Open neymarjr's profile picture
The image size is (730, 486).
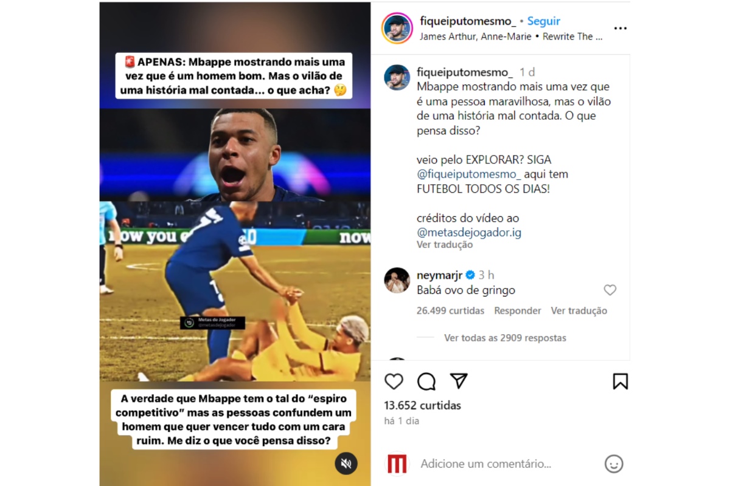click(x=397, y=280)
